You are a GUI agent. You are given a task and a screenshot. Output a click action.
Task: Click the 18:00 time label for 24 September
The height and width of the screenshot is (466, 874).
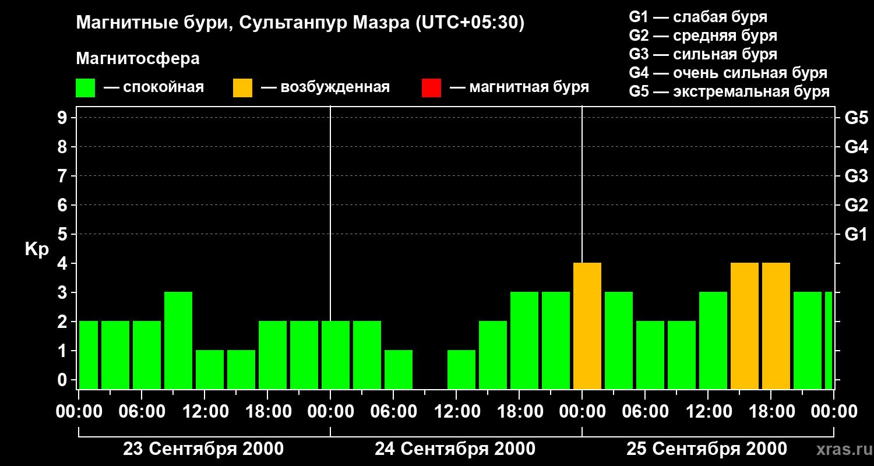click(x=519, y=411)
